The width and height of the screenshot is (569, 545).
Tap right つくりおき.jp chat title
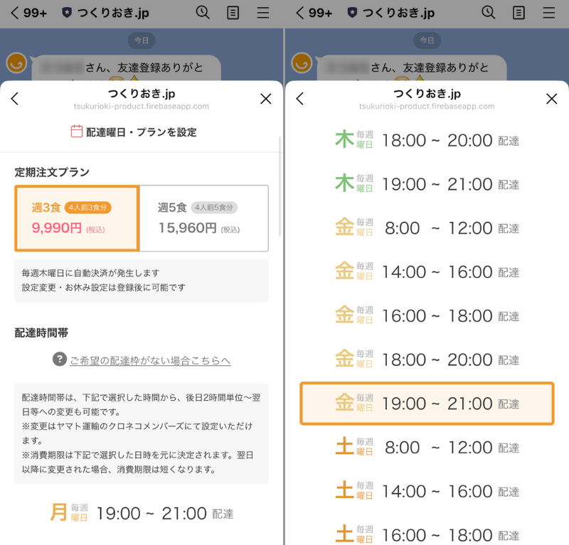tap(399, 13)
